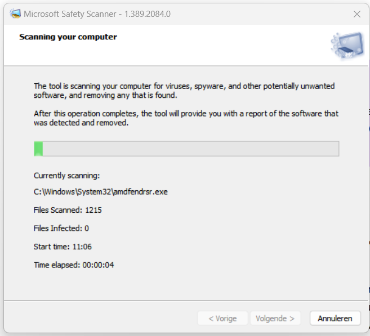
Task: Click the empty gray portion of progress bar
Action: pos(191,149)
